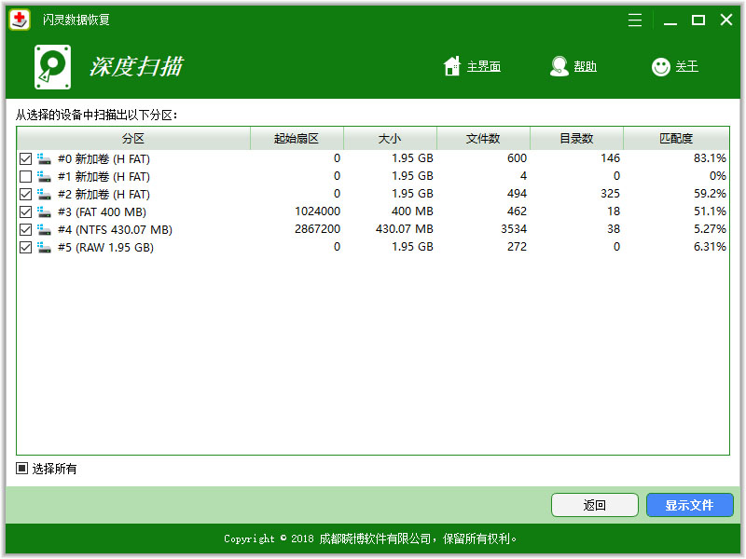Select the #0 新加卷 (H FAT) partition name
746x559 pixels.
pyautogui.click(x=104, y=158)
